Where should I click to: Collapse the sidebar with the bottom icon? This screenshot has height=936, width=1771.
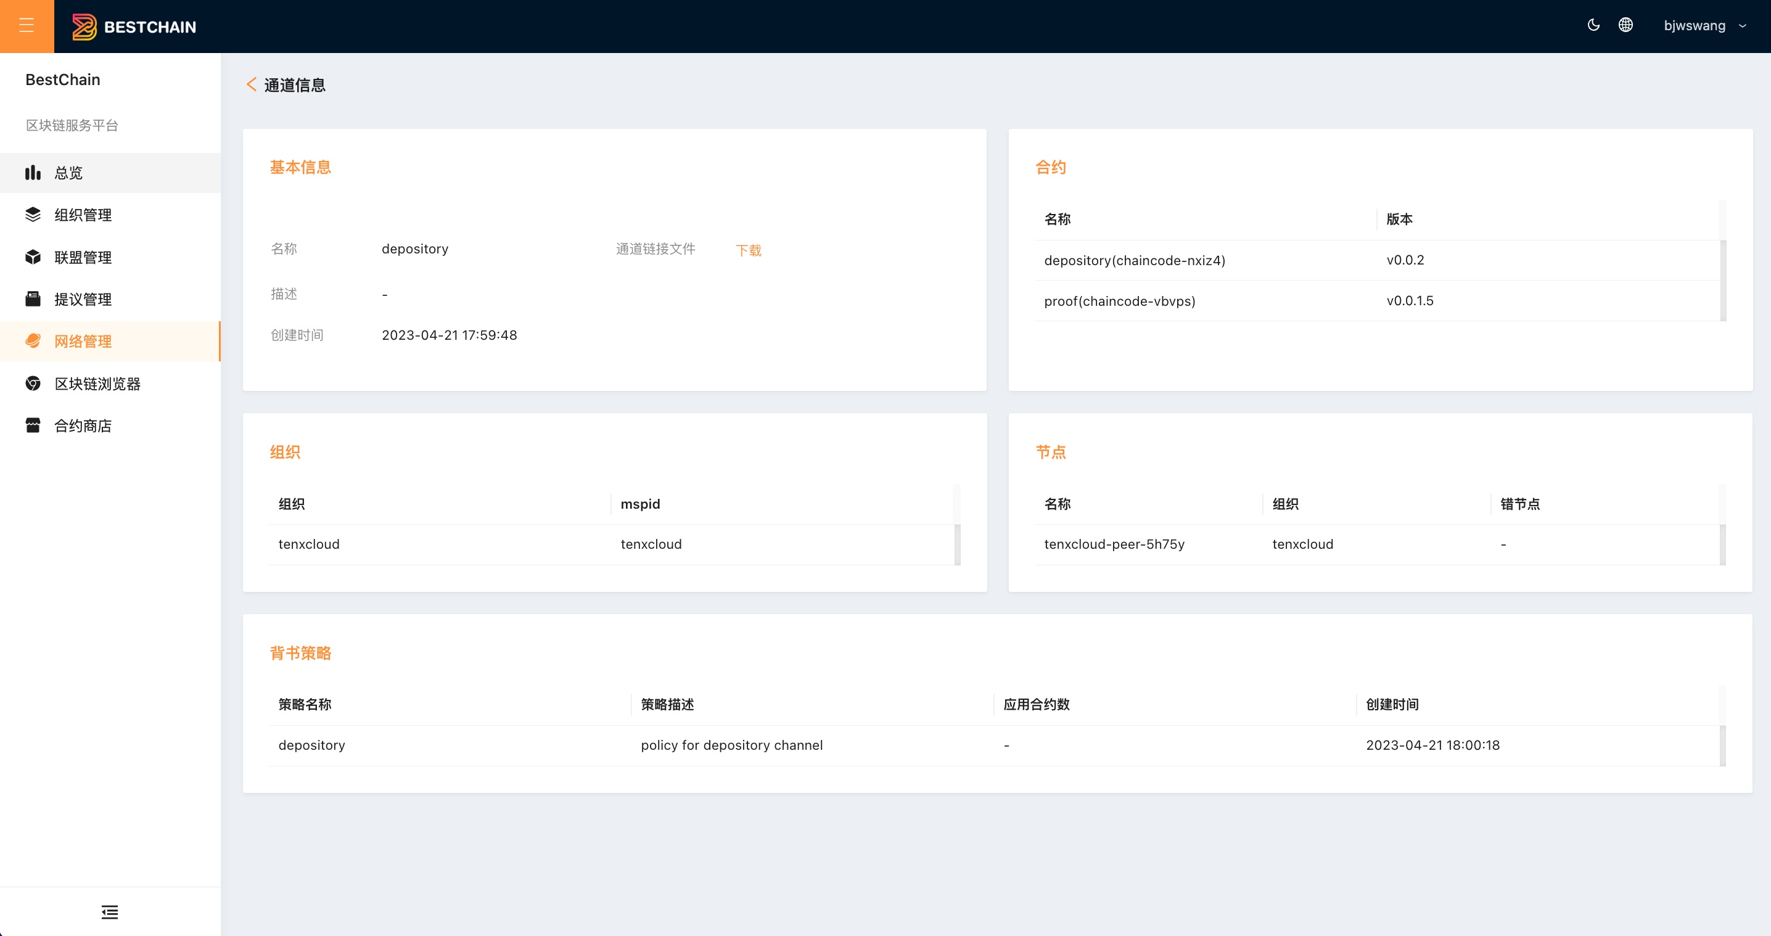(x=110, y=912)
